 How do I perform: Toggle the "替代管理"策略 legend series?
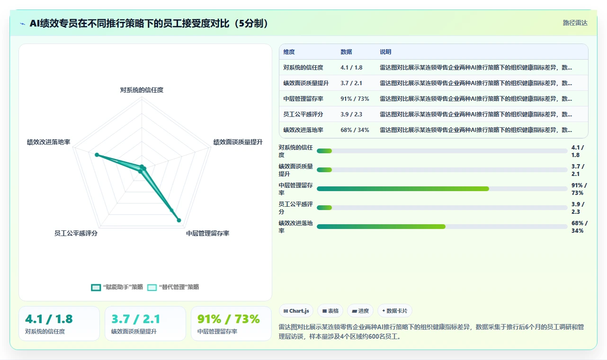[173, 287]
